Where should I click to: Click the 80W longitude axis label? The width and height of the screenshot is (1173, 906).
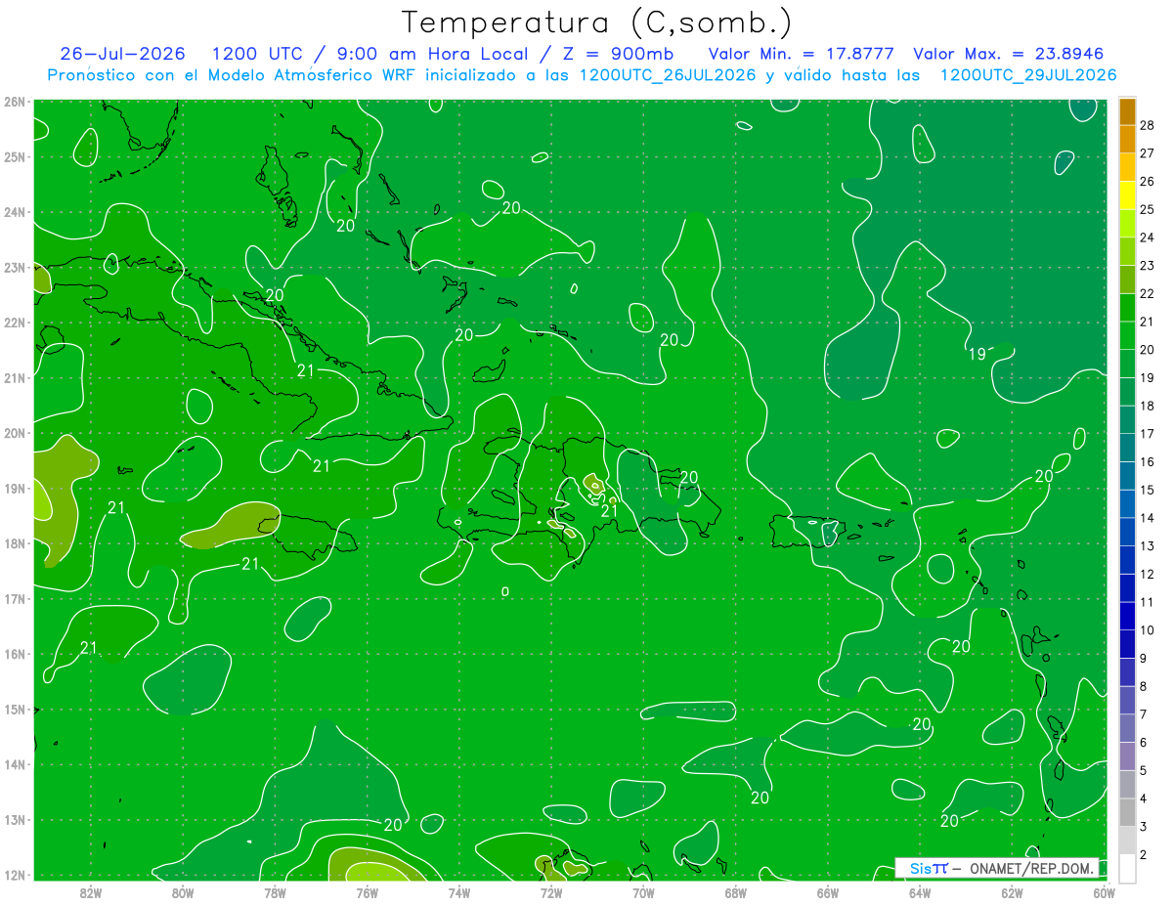click(183, 892)
